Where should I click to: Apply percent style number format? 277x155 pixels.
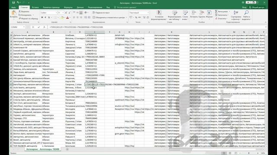[x=136, y=17]
